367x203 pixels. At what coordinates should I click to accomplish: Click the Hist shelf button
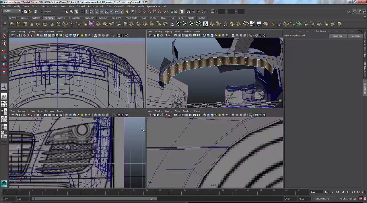coord(252,24)
